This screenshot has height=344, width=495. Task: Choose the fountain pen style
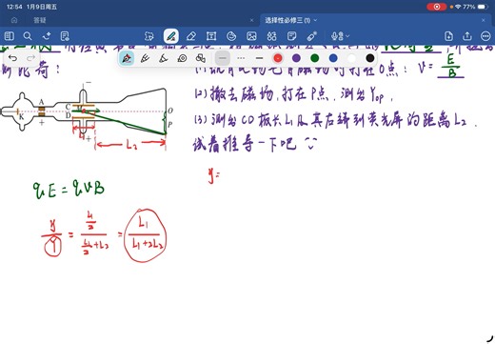point(127,58)
